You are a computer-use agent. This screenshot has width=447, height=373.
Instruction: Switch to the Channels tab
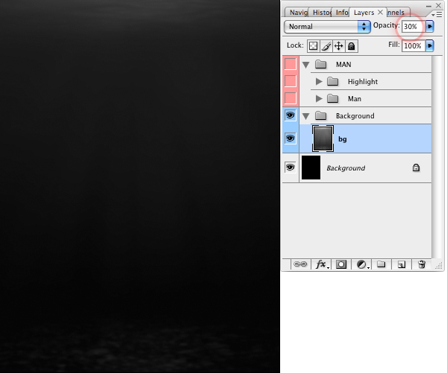click(x=396, y=12)
